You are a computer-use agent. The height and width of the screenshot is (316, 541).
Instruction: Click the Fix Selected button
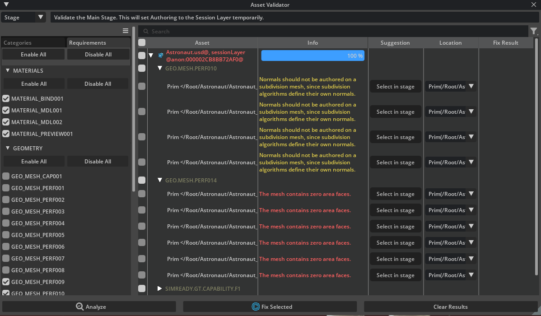(270, 307)
